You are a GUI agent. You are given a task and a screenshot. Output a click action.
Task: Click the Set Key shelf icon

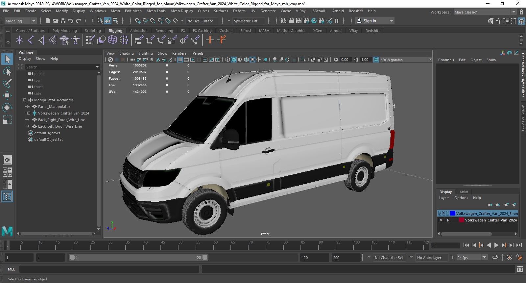pos(210,40)
